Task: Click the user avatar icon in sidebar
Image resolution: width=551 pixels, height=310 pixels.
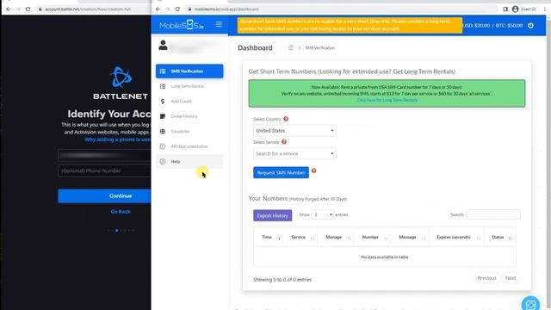Action: click(163, 45)
